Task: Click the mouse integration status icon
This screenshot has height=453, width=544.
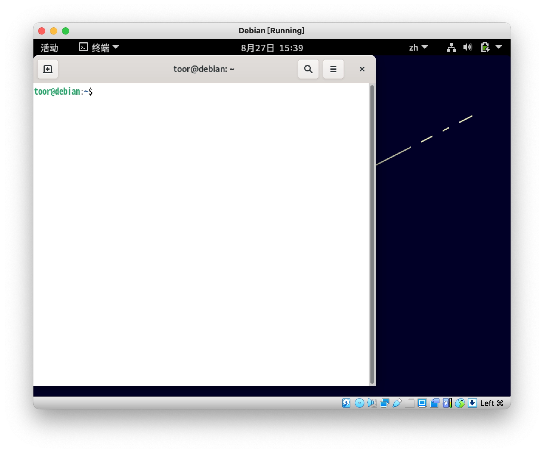Action: click(x=460, y=403)
